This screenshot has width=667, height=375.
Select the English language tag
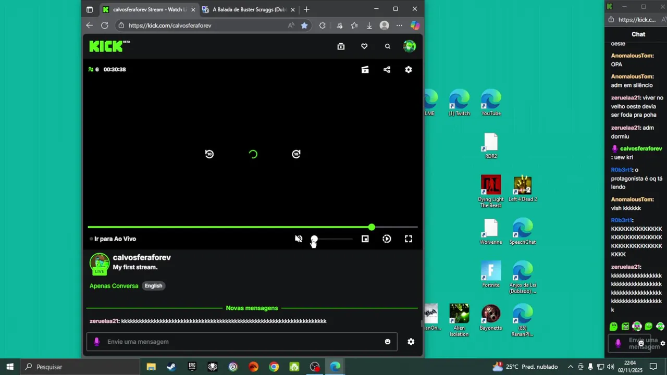(x=153, y=286)
